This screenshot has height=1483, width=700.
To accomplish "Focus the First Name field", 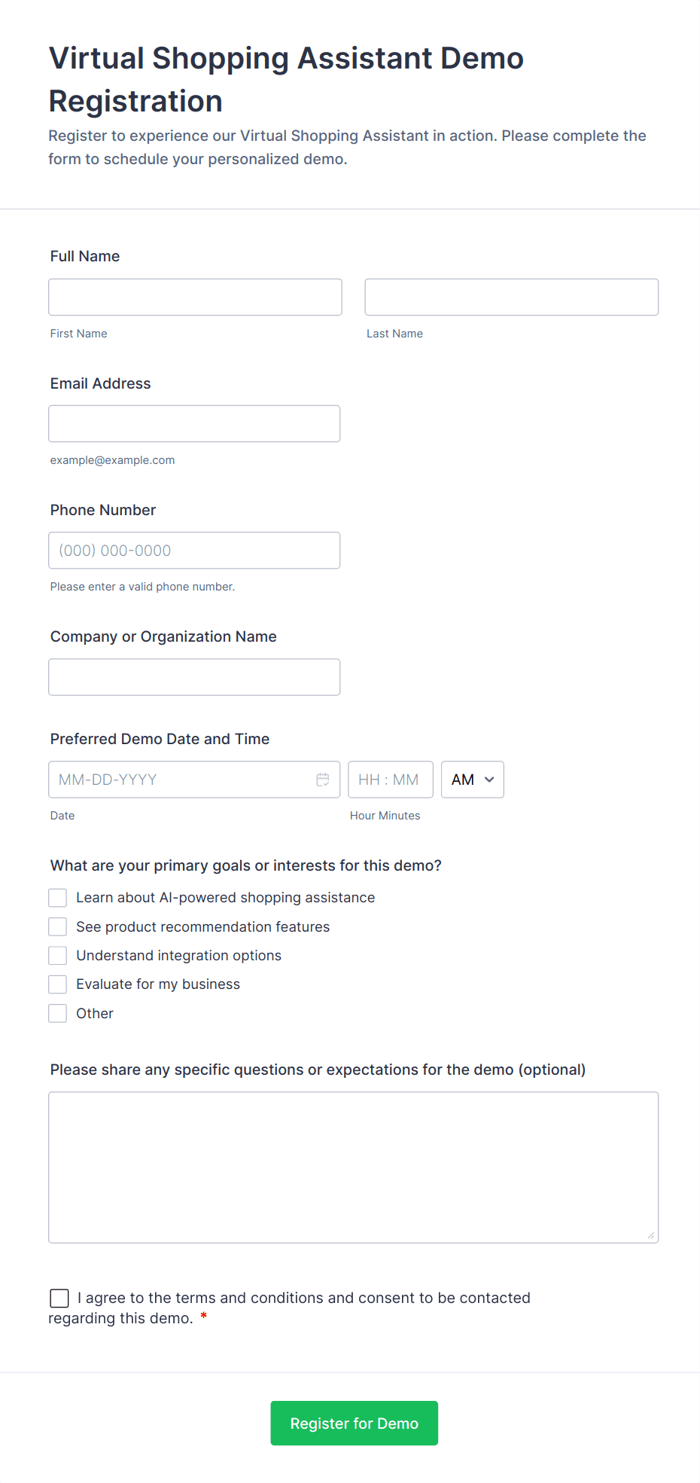I will pos(196,297).
